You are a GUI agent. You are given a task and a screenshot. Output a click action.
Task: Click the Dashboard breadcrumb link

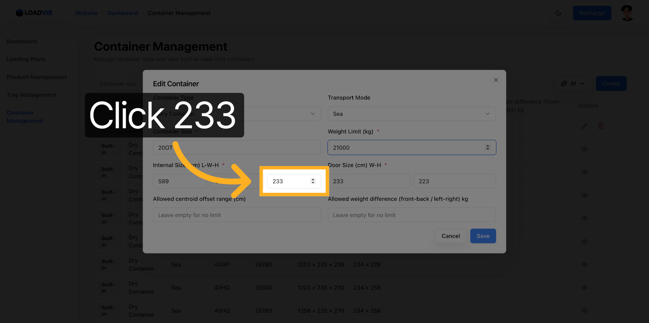pos(123,13)
